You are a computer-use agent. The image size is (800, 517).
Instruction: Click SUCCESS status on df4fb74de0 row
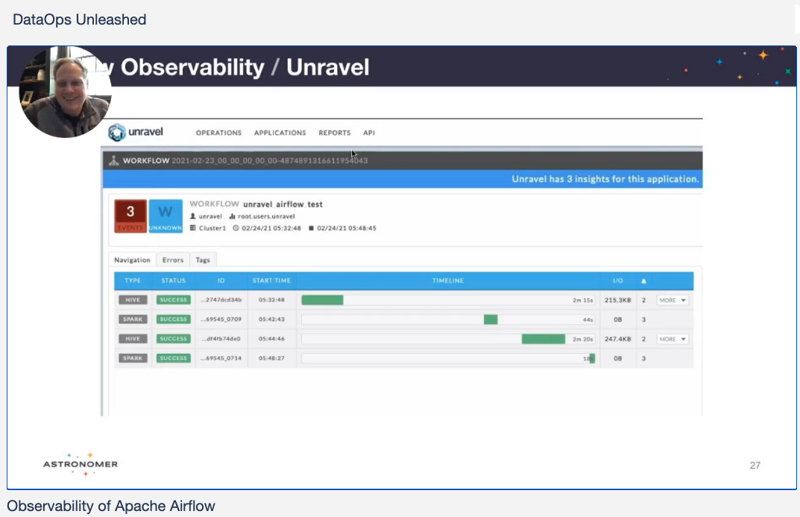(174, 338)
